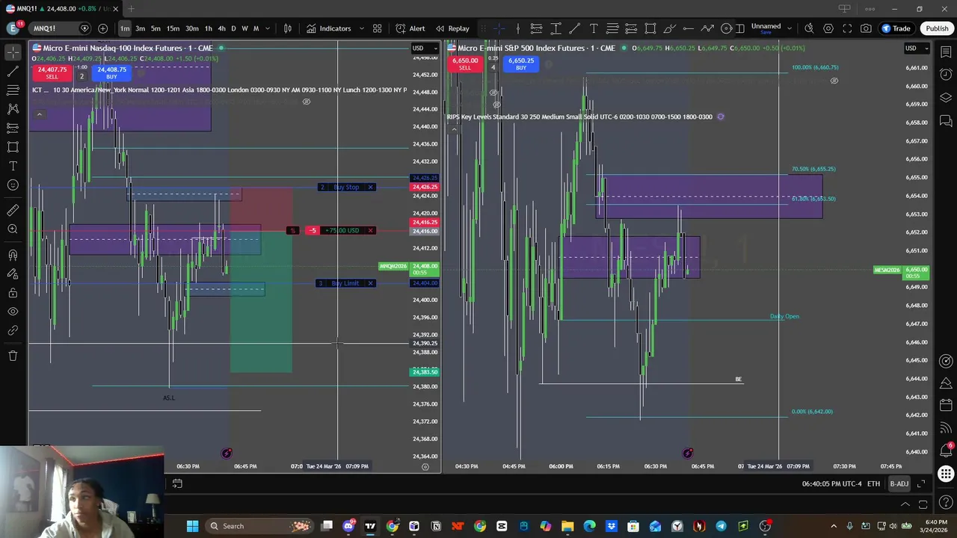Start bar Replay mode
This screenshot has width=957, height=538.
452,28
